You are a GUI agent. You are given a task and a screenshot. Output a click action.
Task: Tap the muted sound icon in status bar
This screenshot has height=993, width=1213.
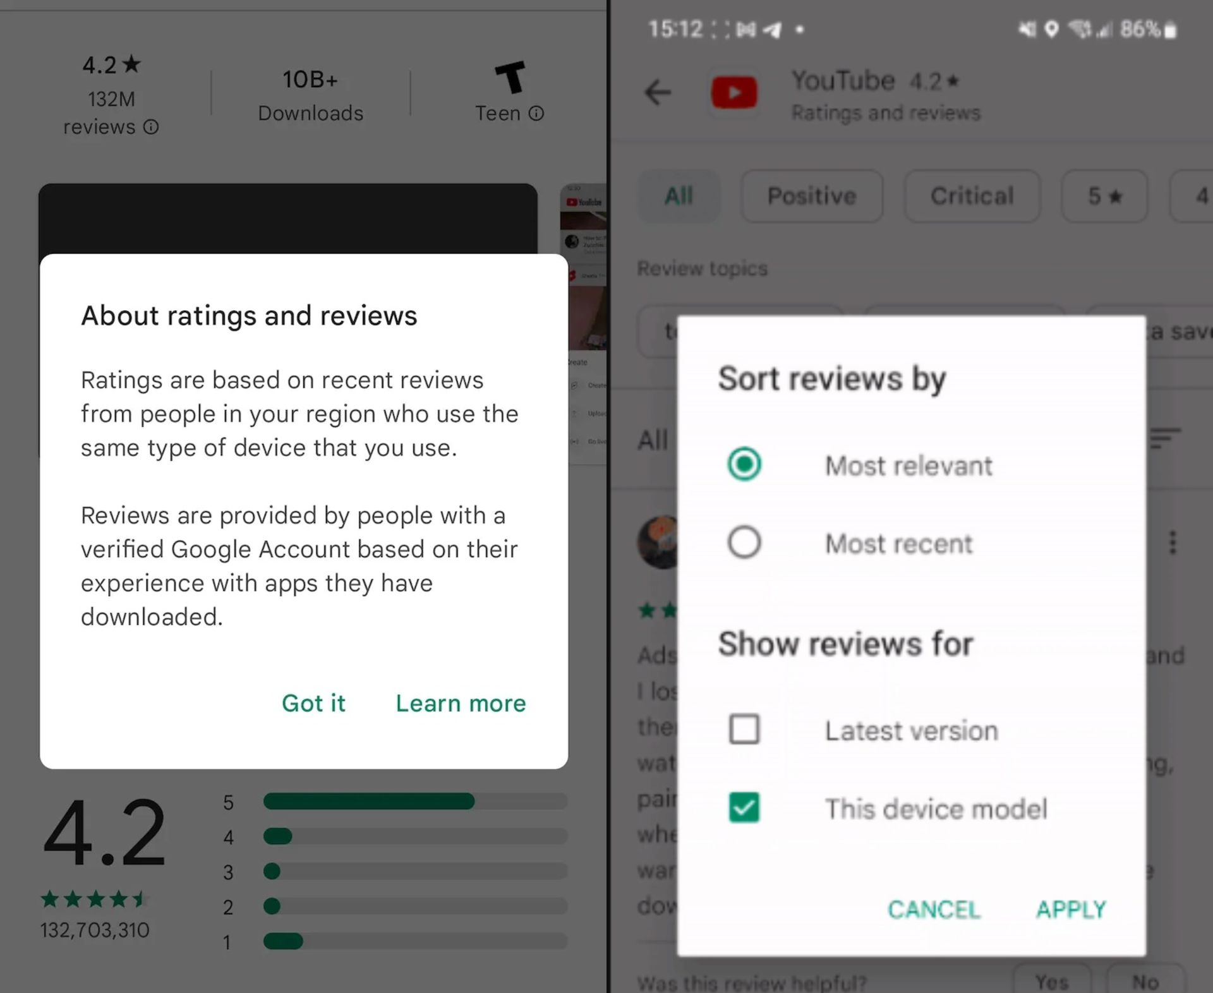coord(1027,29)
